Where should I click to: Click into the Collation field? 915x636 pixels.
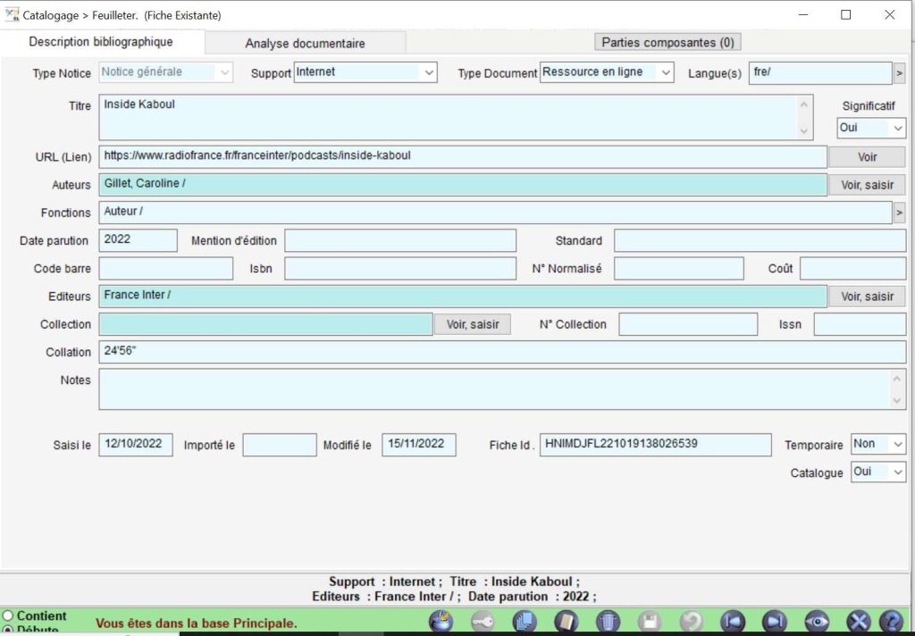pos(502,352)
